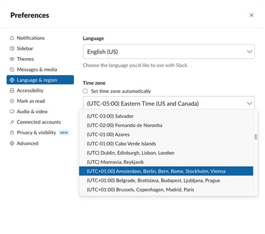Select Amsterdam, Berlin, Bern time zone option

coord(166,171)
